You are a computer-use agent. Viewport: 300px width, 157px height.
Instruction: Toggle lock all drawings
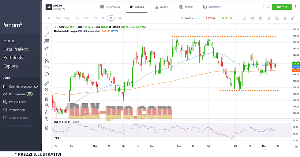coord(47,112)
